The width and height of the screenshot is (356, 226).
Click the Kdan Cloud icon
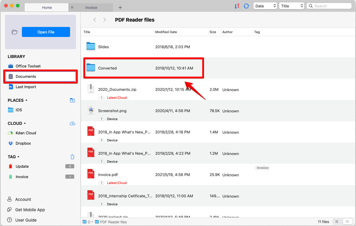[x=11, y=133]
